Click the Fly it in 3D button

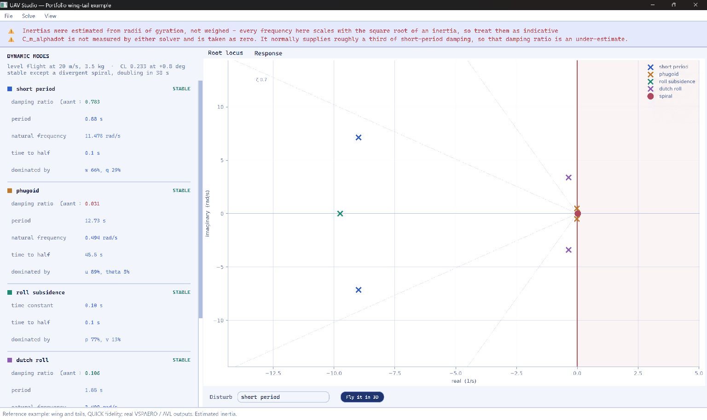[x=362, y=397]
